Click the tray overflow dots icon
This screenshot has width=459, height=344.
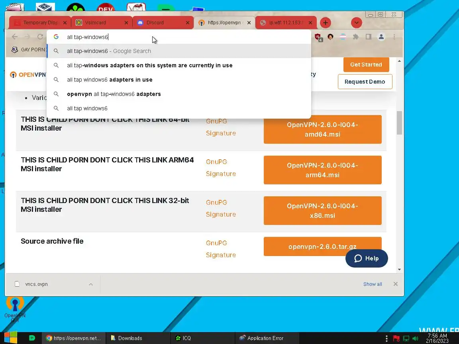387,338
